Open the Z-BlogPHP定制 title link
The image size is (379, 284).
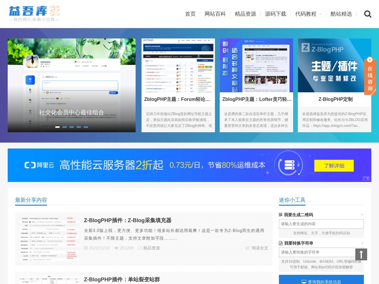click(335, 99)
